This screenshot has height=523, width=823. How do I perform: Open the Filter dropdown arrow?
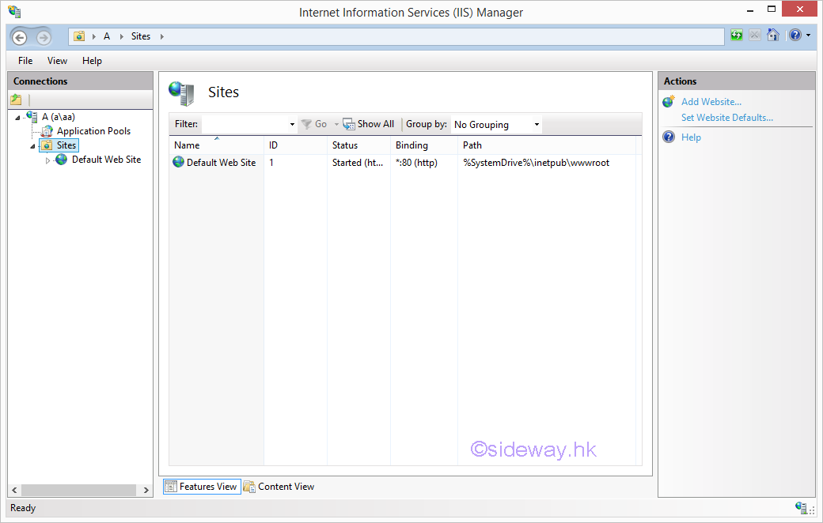[x=292, y=125]
